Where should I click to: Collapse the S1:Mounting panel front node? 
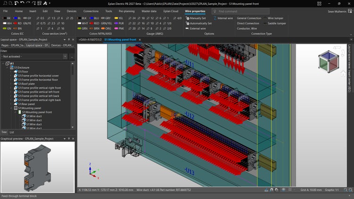pyautogui.click(x=15, y=112)
